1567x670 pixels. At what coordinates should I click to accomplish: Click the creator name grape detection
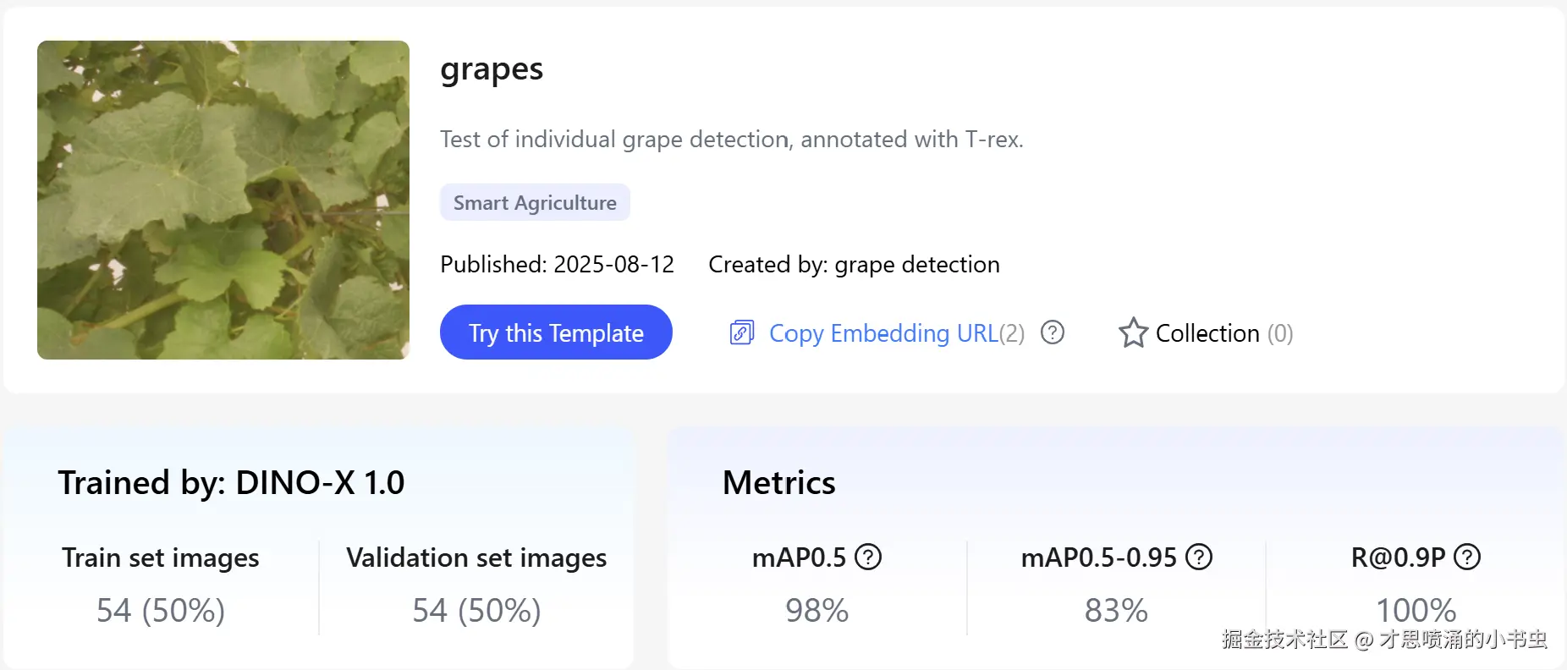(x=917, y=265)
